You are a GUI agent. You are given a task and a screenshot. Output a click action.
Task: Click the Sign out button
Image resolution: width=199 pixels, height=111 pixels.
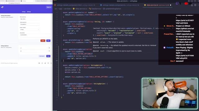click(49, 7)
